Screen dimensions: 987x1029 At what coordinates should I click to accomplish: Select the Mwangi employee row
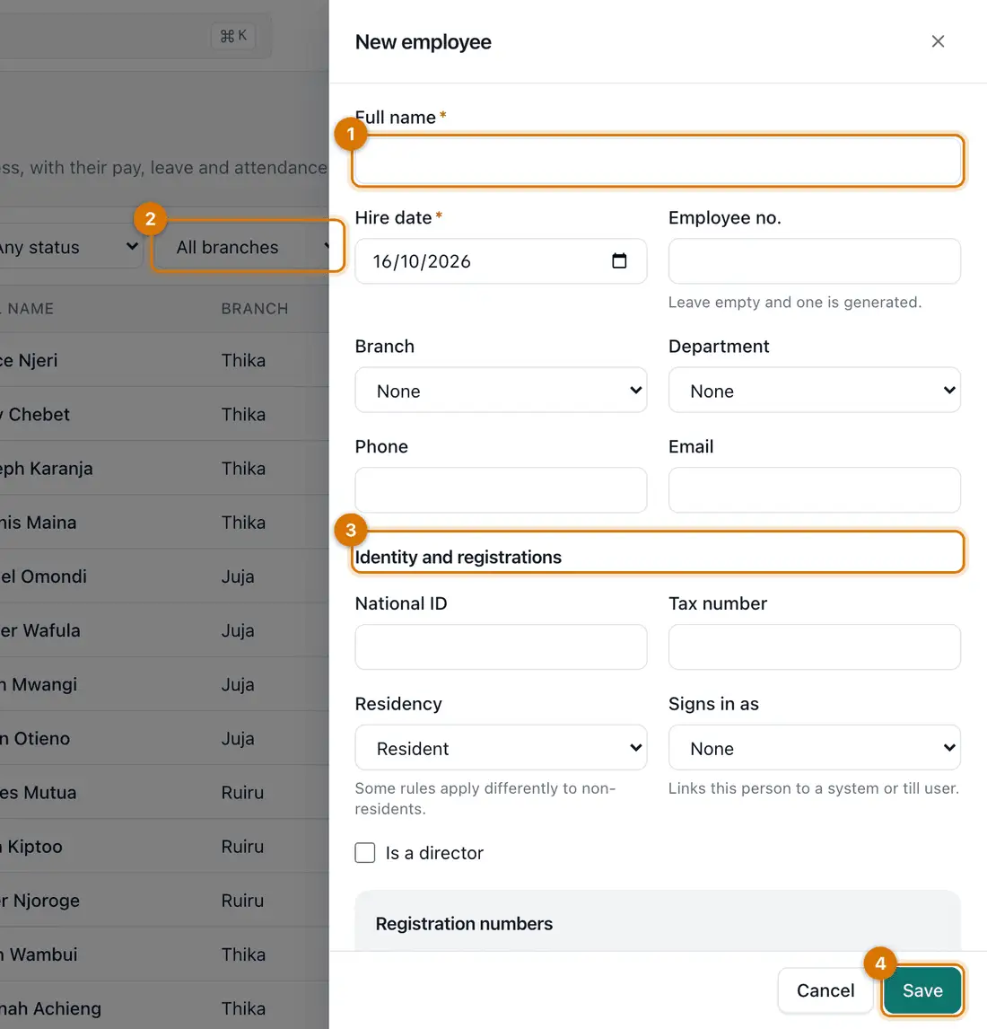[x=164, y=684]
